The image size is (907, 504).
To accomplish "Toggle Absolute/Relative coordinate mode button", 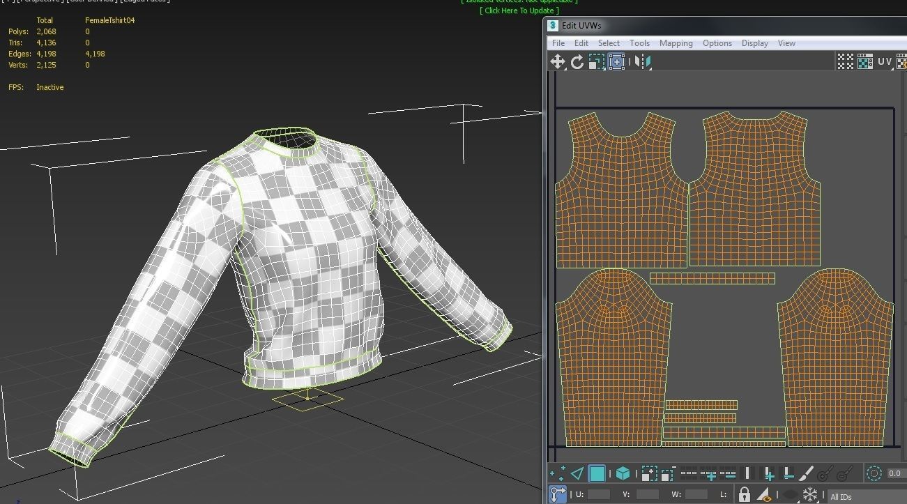I will point(558,494).
